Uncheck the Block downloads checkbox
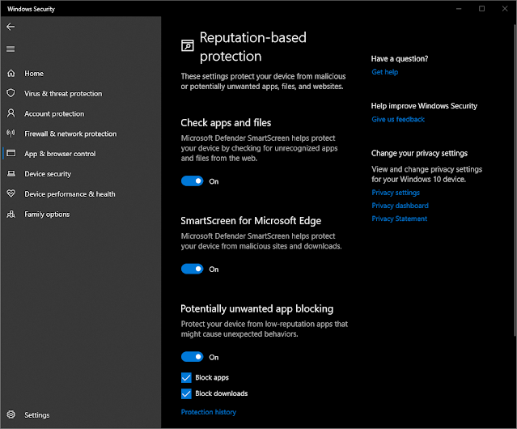Screen dimensions: 517x429 [x=186, y=393]
